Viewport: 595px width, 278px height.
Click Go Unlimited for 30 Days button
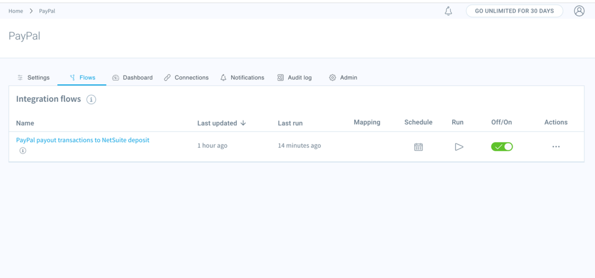(x=514, y=11)
